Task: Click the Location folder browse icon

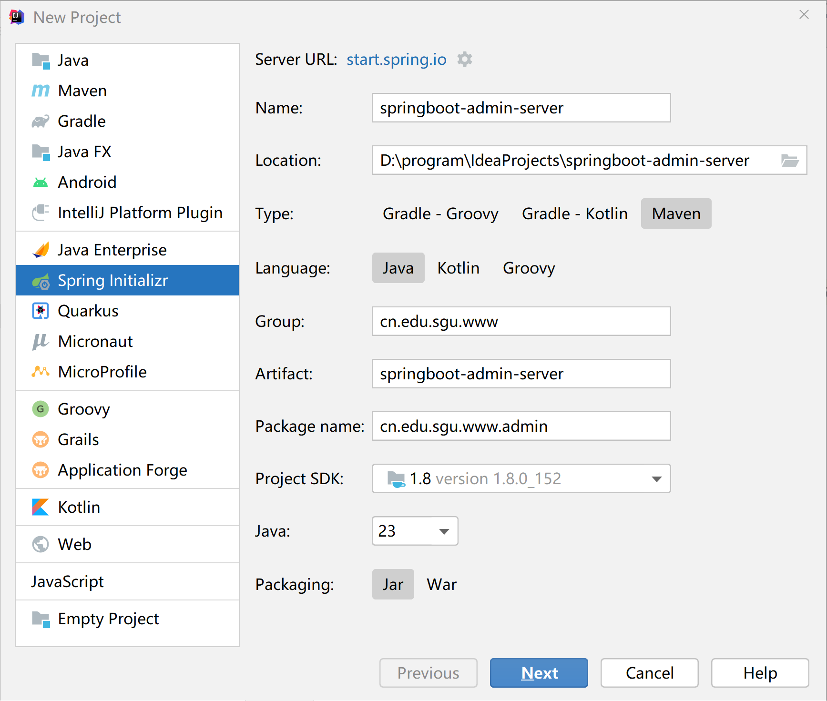Action: 790,161
